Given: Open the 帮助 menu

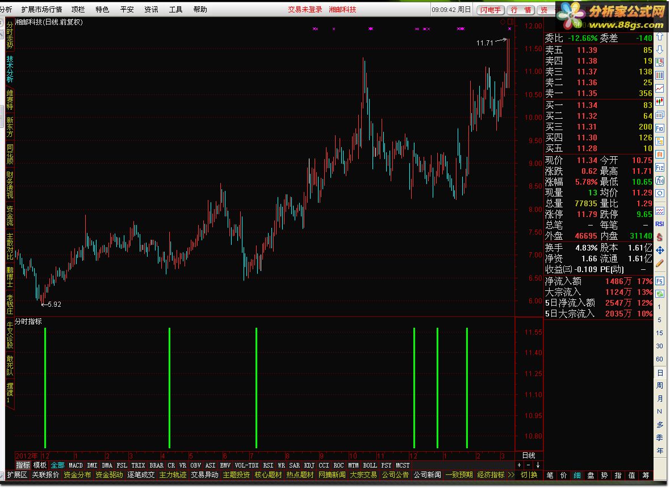Looking at the screenshot, I should [200, 9].
